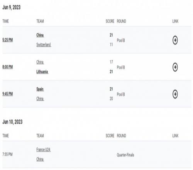
Task: Click the Jun 9, 2023 date heading
Action: pos(12,7)
